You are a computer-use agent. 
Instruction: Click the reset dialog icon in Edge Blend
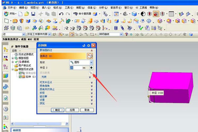pos(84,45)
